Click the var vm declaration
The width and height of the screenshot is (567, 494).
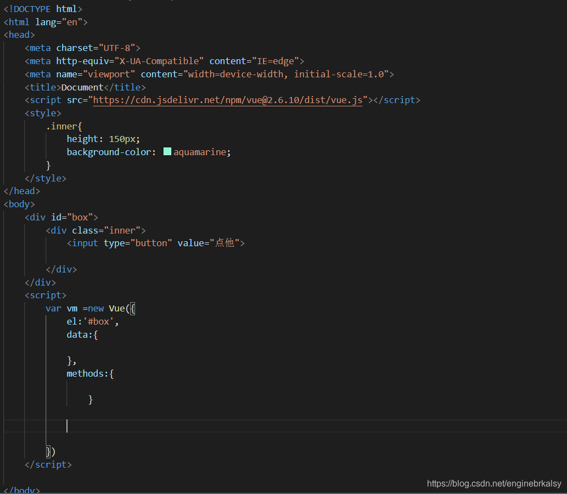61,309
